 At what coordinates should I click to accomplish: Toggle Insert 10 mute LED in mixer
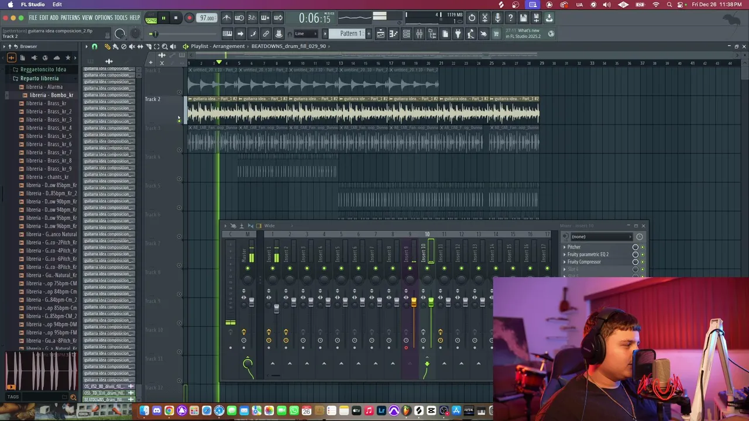(427, 268)
